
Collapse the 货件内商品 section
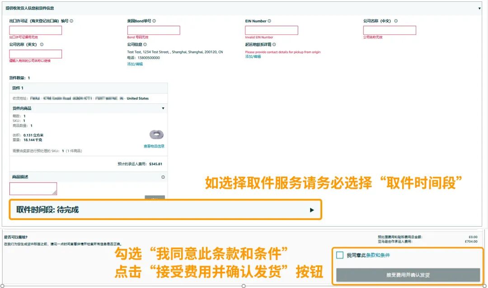click(x=164, y=108)
